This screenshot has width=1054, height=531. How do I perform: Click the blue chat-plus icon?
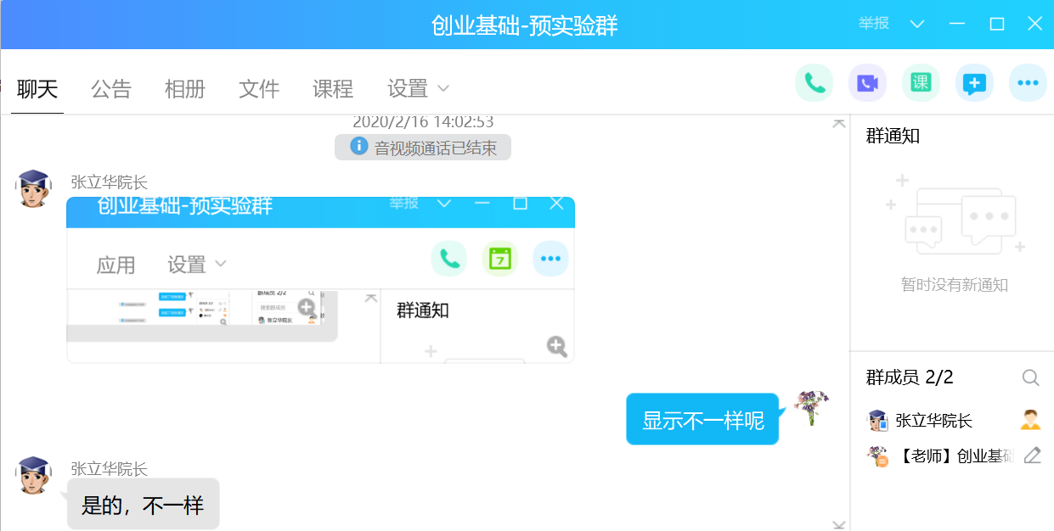point(974,83)
